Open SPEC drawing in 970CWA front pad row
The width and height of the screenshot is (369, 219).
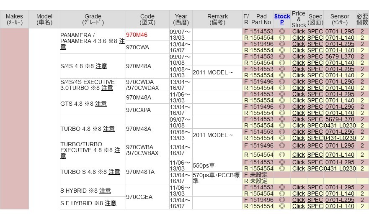(315, 44)
